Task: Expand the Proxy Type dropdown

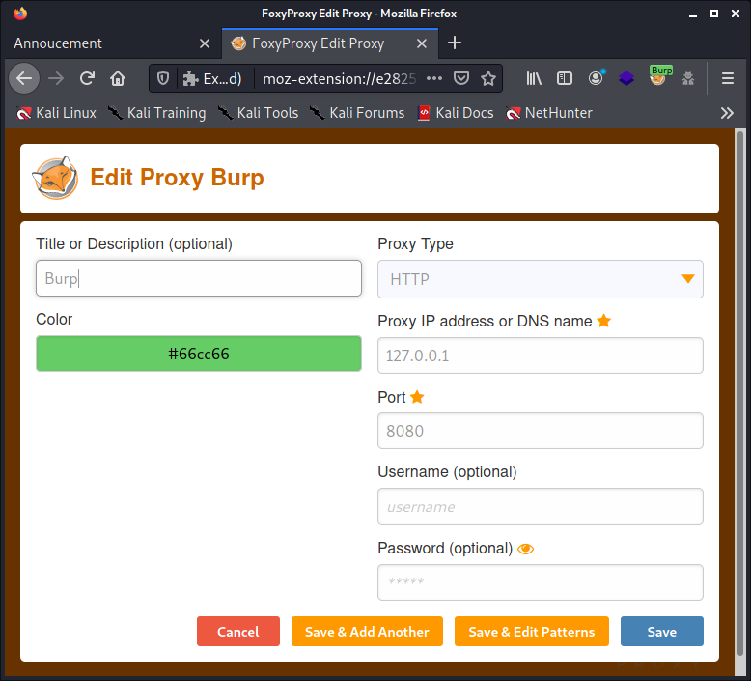Action: [541, 279]
